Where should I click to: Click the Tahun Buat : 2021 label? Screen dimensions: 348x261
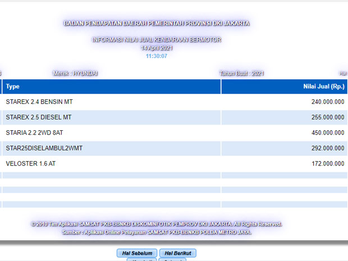pyautogui.click(x=241, y=74)
